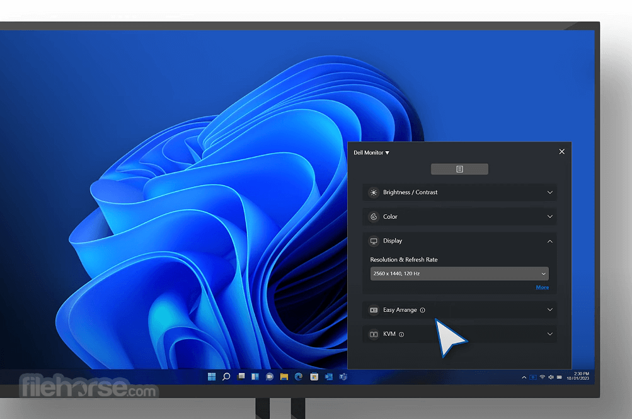Open Microsoft Teams from taskbar
632x419 pixels.
[x=343, y=377]
